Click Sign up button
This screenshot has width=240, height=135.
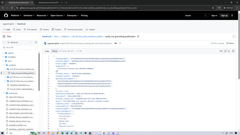pyautogui.click(x=224, y=15)
